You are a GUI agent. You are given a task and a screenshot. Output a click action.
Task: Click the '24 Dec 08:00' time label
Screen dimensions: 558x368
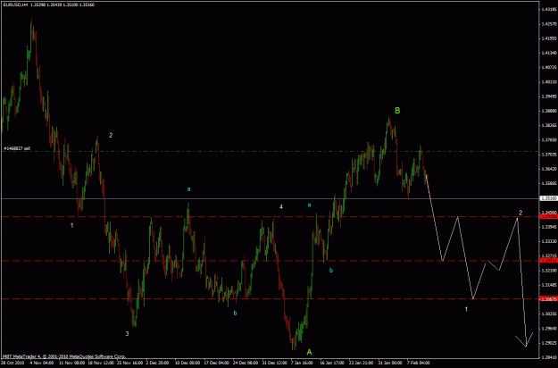(246, 363)
